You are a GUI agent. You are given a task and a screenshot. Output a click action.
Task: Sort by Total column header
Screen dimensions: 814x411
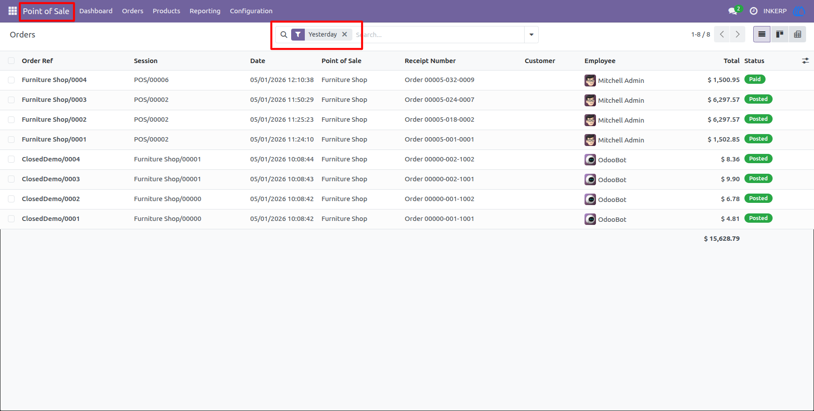pos(731,61)
